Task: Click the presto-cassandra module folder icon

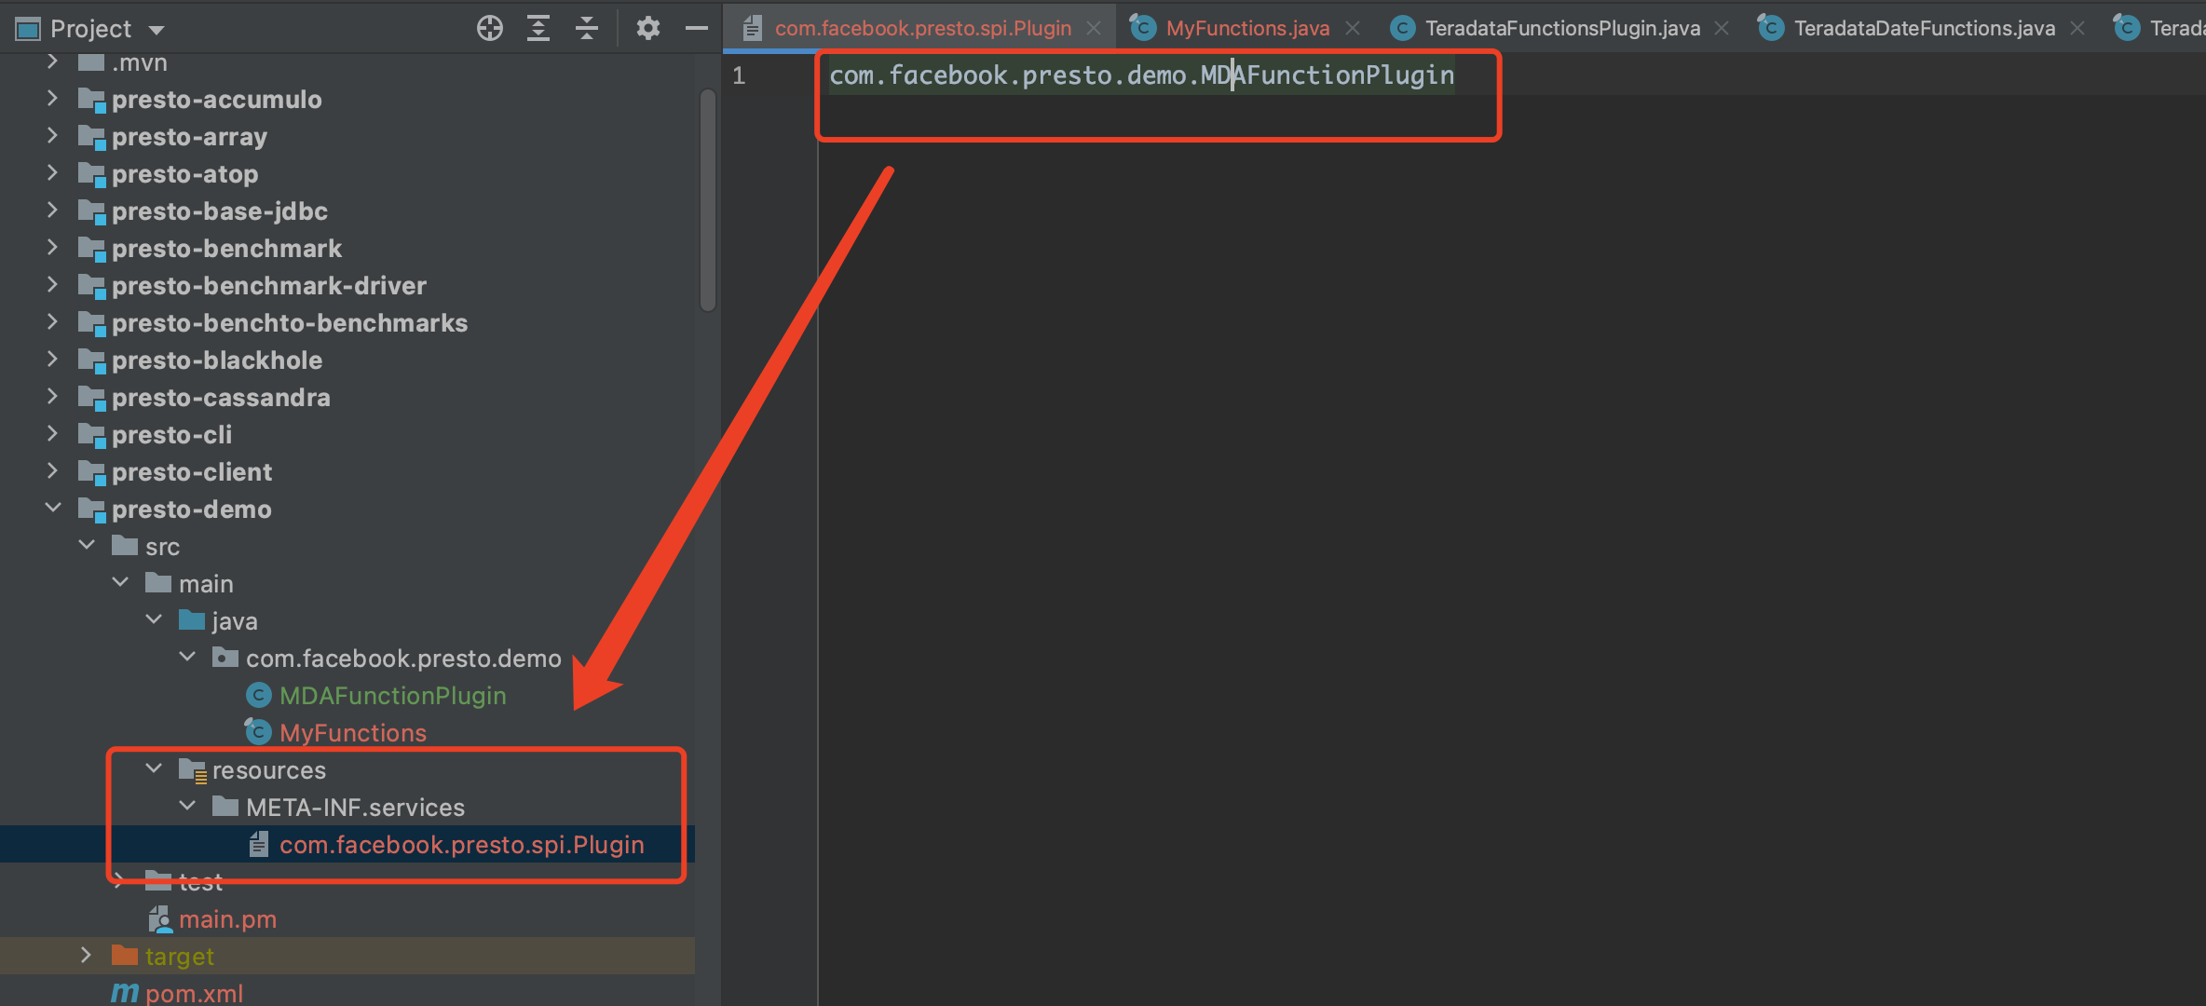Action: click(x=91, y=398)
